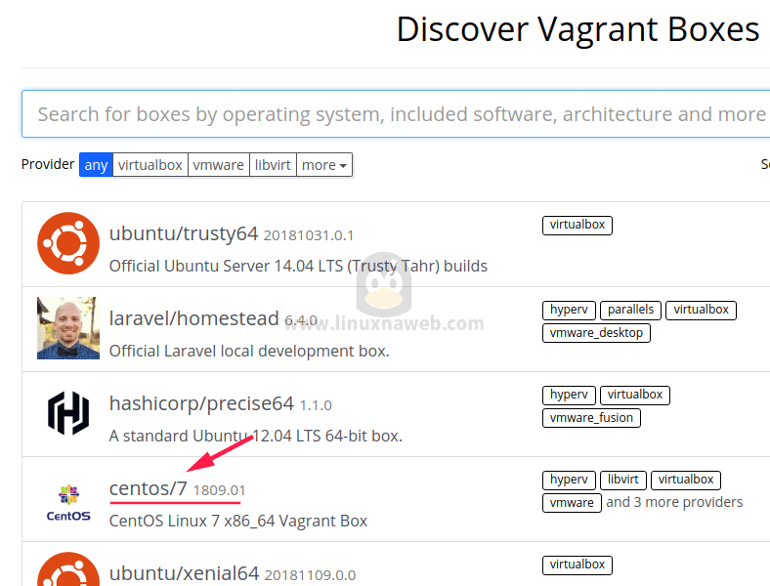Click version number 1809.01

[219, 490]
